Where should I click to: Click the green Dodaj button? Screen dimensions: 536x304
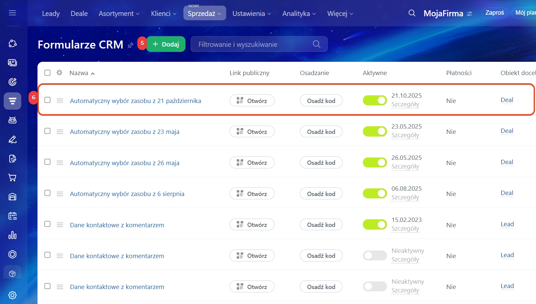pos(166,44)
